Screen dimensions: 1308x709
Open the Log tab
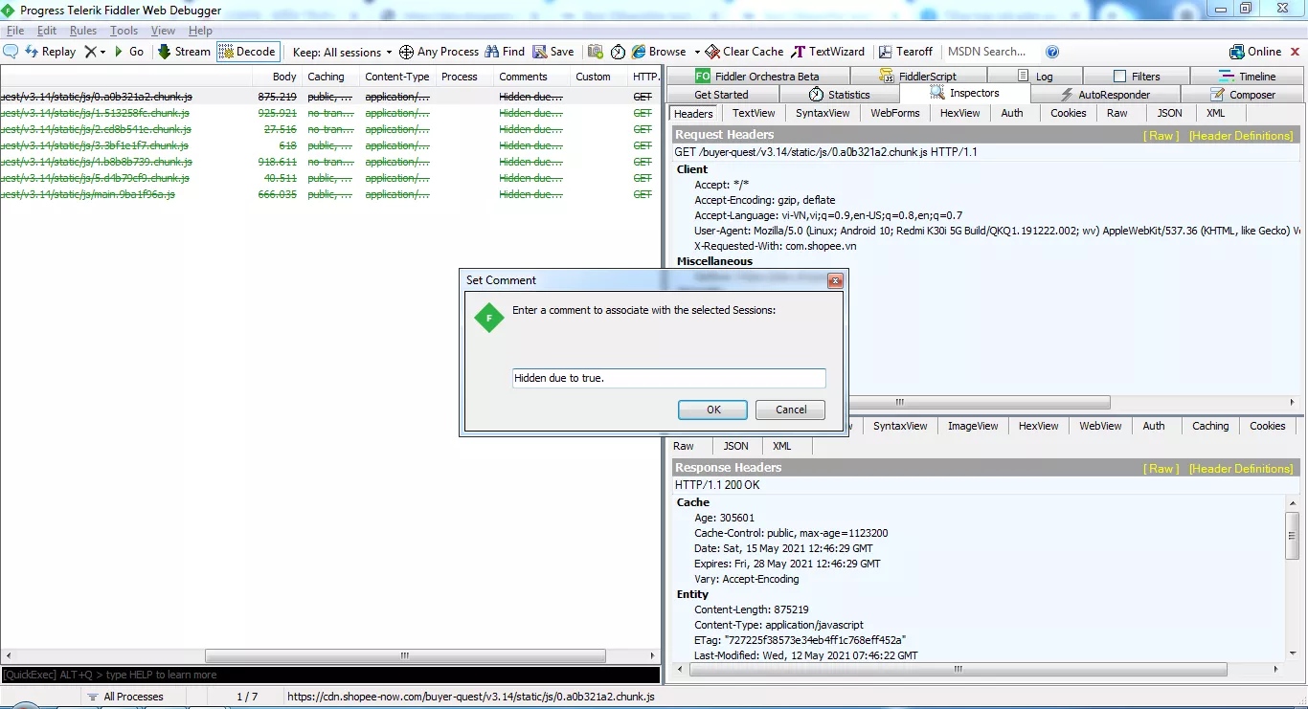point(1034,76)
